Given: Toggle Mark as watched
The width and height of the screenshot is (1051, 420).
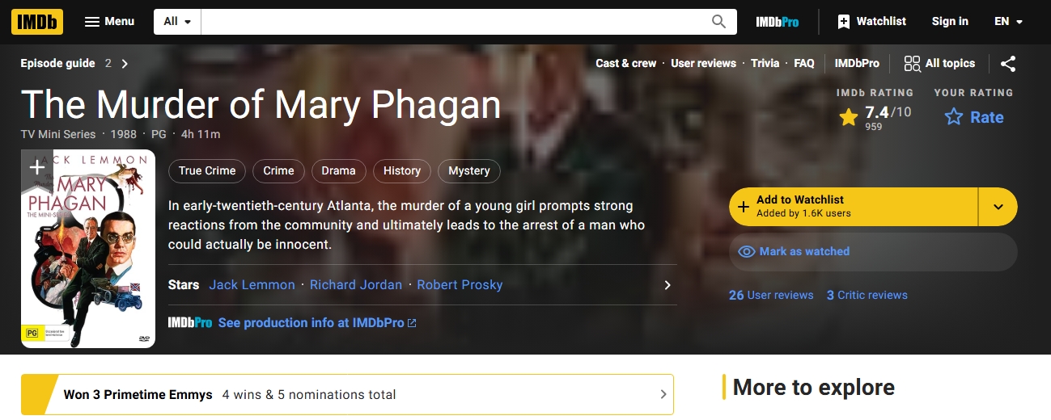Looking at the screenshot, I should [873, 251].
